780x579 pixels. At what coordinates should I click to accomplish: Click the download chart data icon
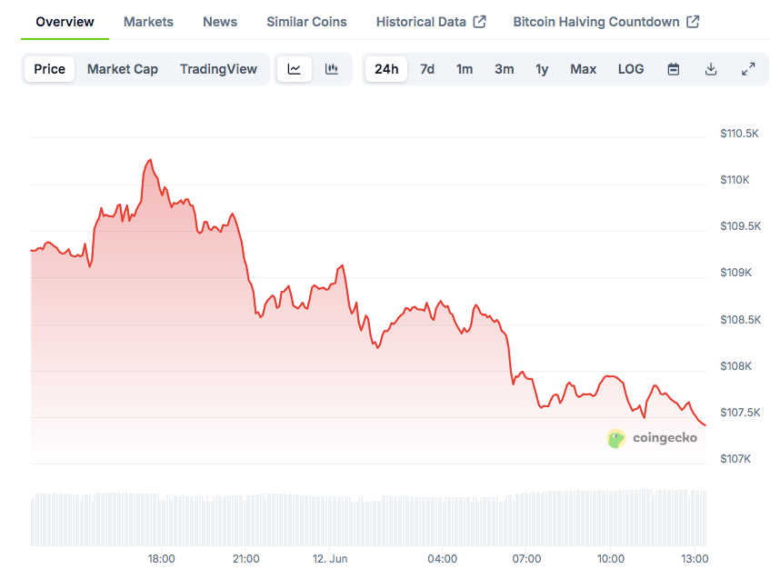point(711,69)
